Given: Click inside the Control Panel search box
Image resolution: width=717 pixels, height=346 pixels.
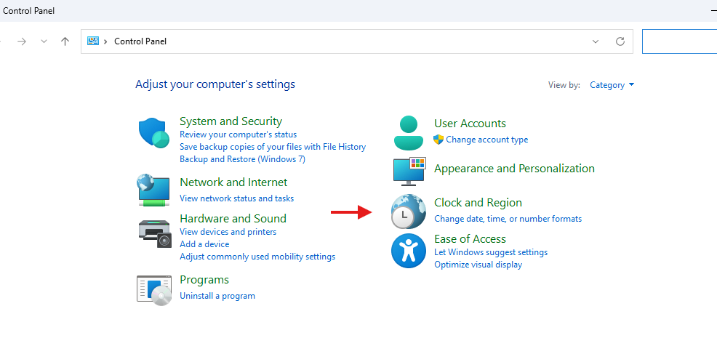Looking at the screenshot, I should (x=679, y=41).
